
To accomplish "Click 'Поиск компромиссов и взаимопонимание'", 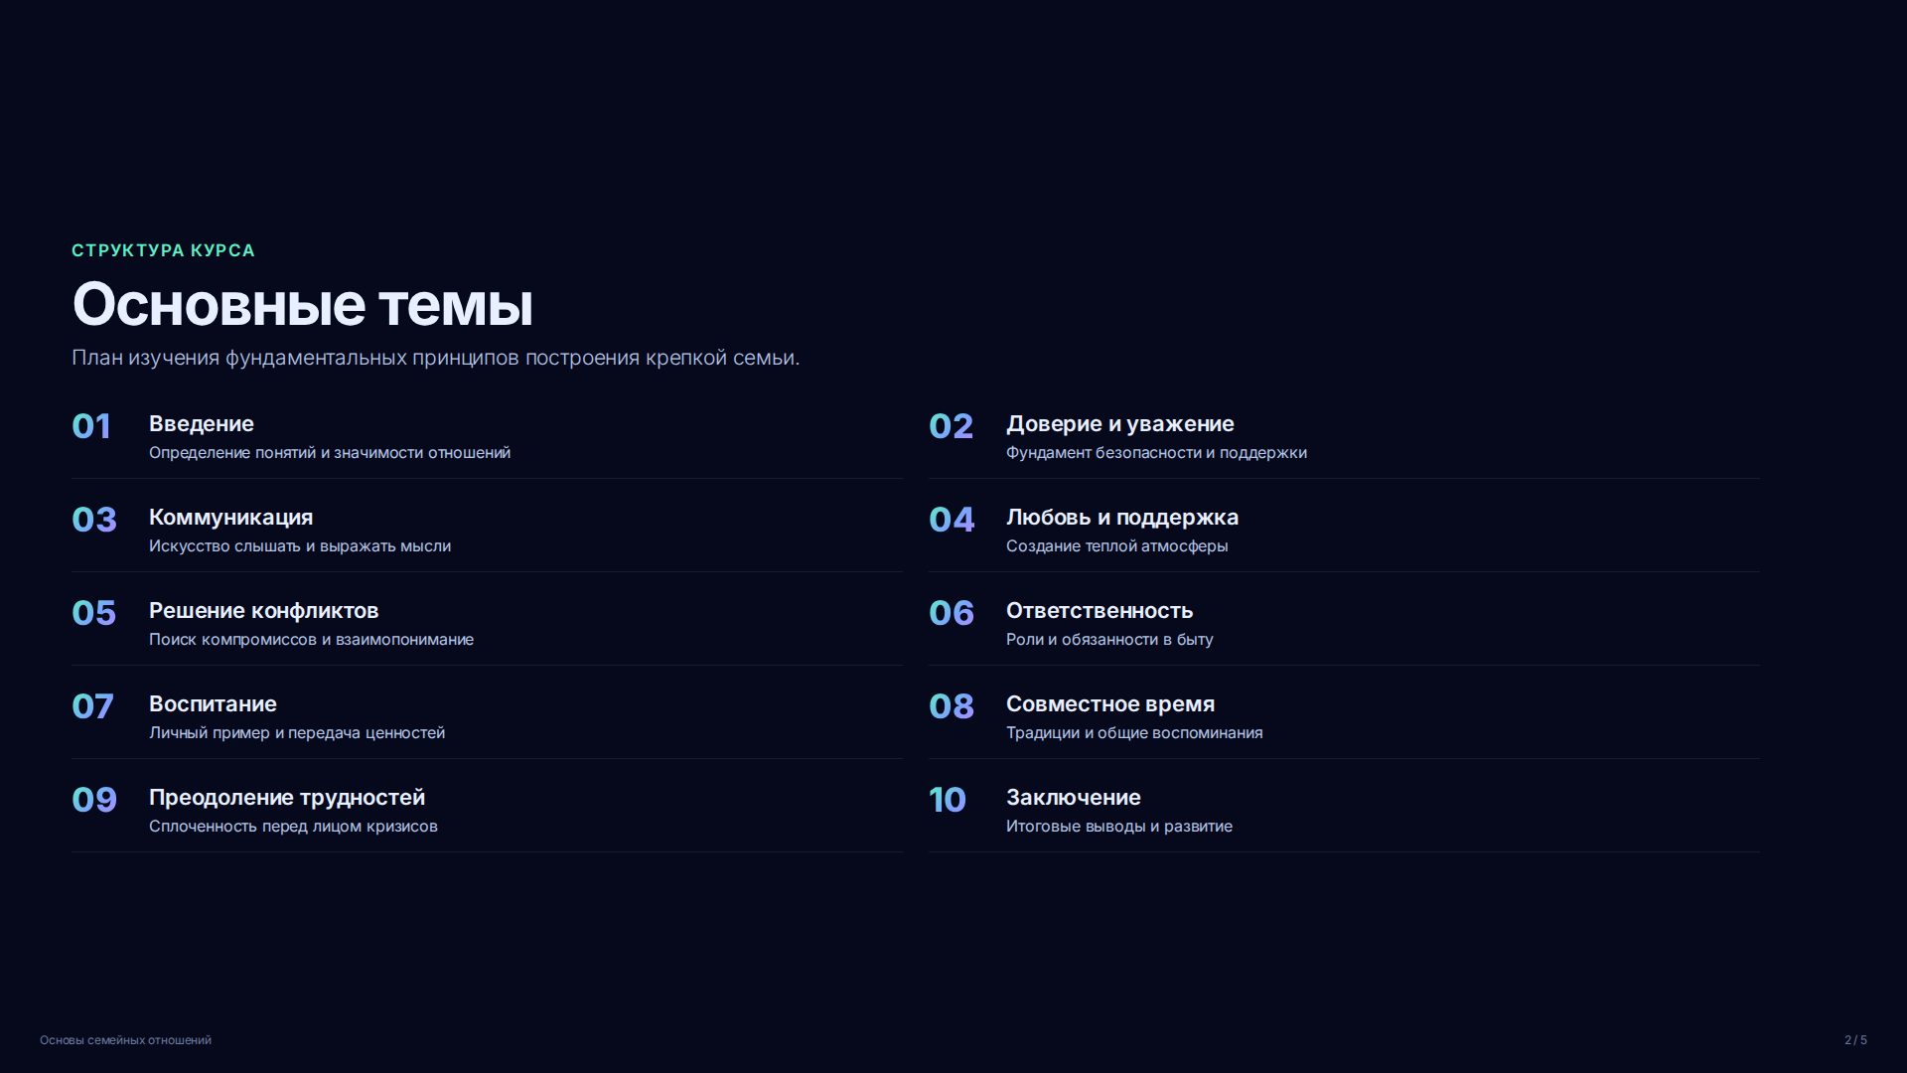I will click(311, 640).
